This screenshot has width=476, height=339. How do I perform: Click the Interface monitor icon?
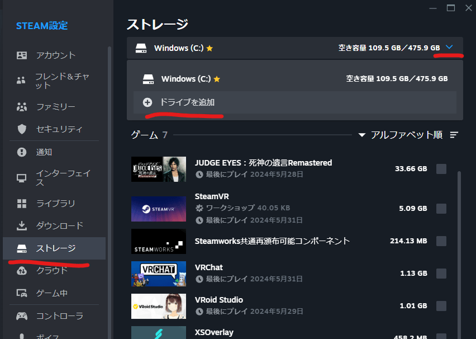(x=22, y=178)
